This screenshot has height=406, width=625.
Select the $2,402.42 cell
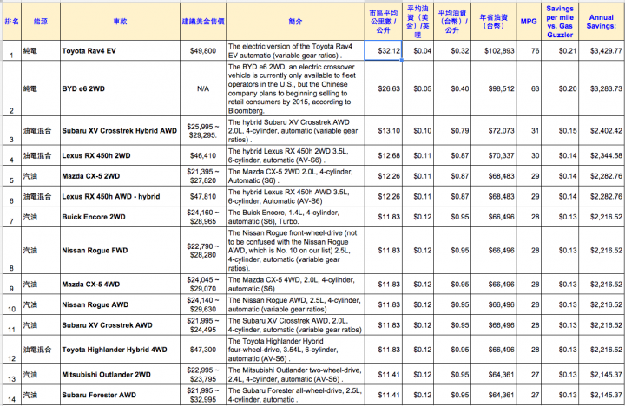pos(602,131)
